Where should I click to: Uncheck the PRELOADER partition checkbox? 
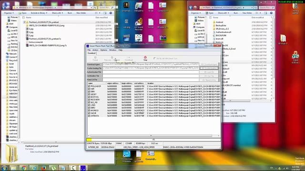coord(89,86)
